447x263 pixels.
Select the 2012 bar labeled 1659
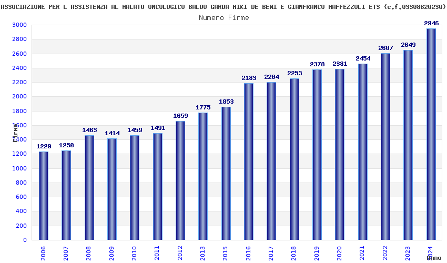pyautogui.click(x=180, y=180)
